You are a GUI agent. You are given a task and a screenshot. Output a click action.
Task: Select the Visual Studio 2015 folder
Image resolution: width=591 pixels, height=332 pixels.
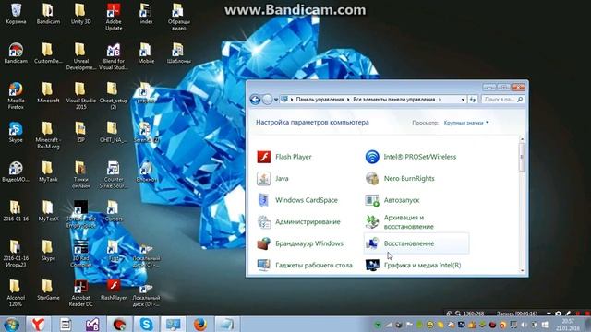tap(80, 96)
